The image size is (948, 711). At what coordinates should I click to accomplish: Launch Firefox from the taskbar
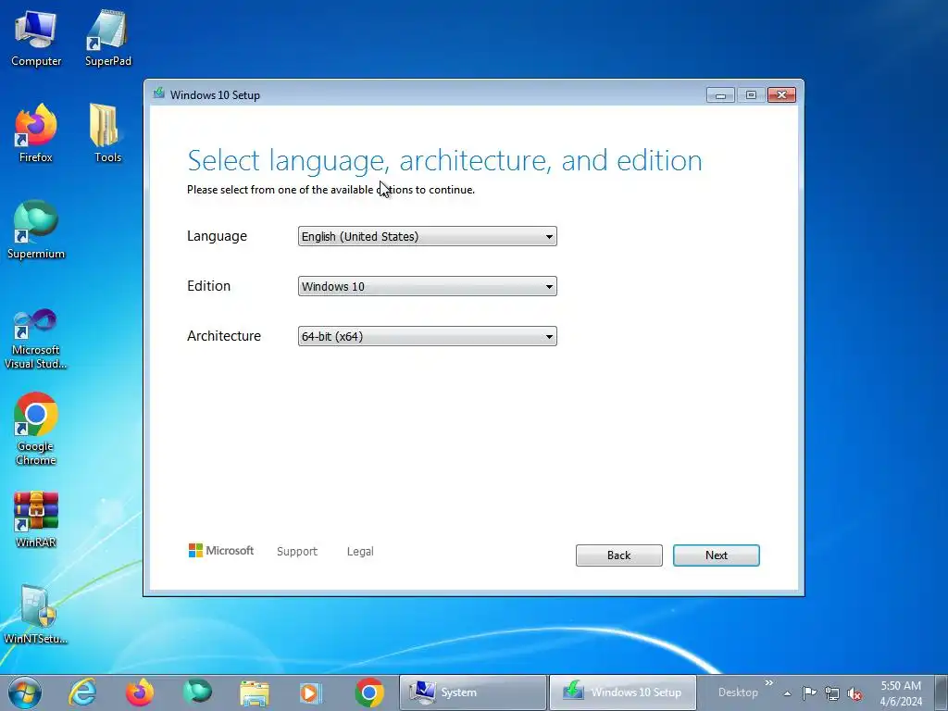[140, 692]
